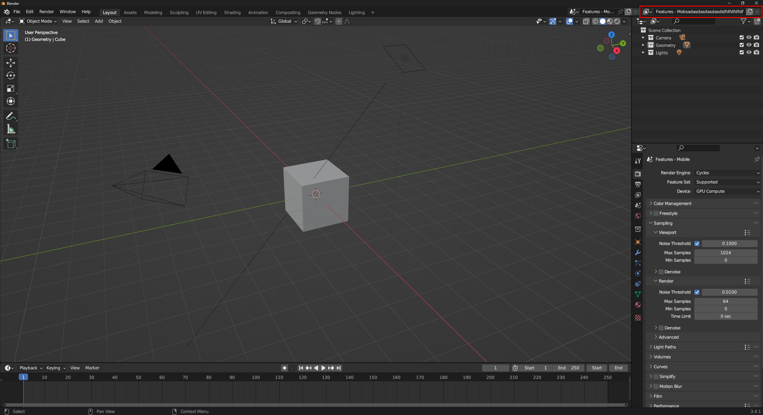The image size is (763, 415).
Task: Activate the Rotate tool
Action: [x=11, y=75]
